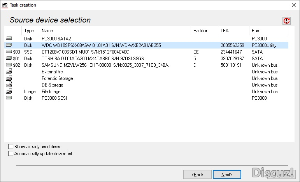Click drive icon labeled $00
The image size is (300, 182).
pyautogui.click(x=9, y=52)
